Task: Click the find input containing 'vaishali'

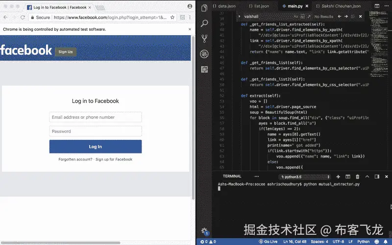Action: click(x=268, y=17)
